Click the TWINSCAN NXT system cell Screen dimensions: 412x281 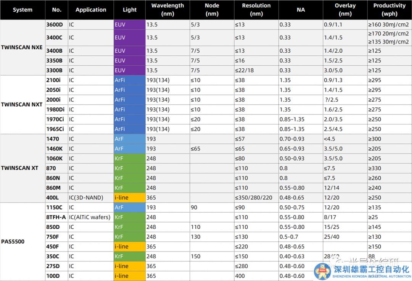(x=23, y=105)
